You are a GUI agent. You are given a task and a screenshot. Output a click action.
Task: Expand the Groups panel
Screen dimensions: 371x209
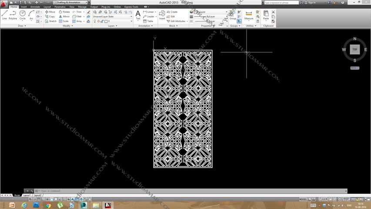[x=235, y=26]
